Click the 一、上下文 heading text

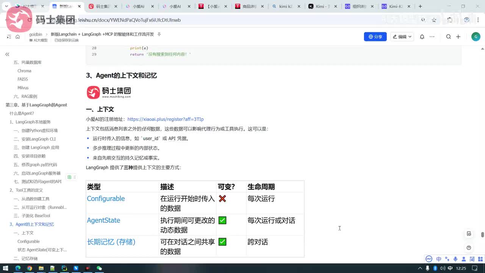point(100,109)
